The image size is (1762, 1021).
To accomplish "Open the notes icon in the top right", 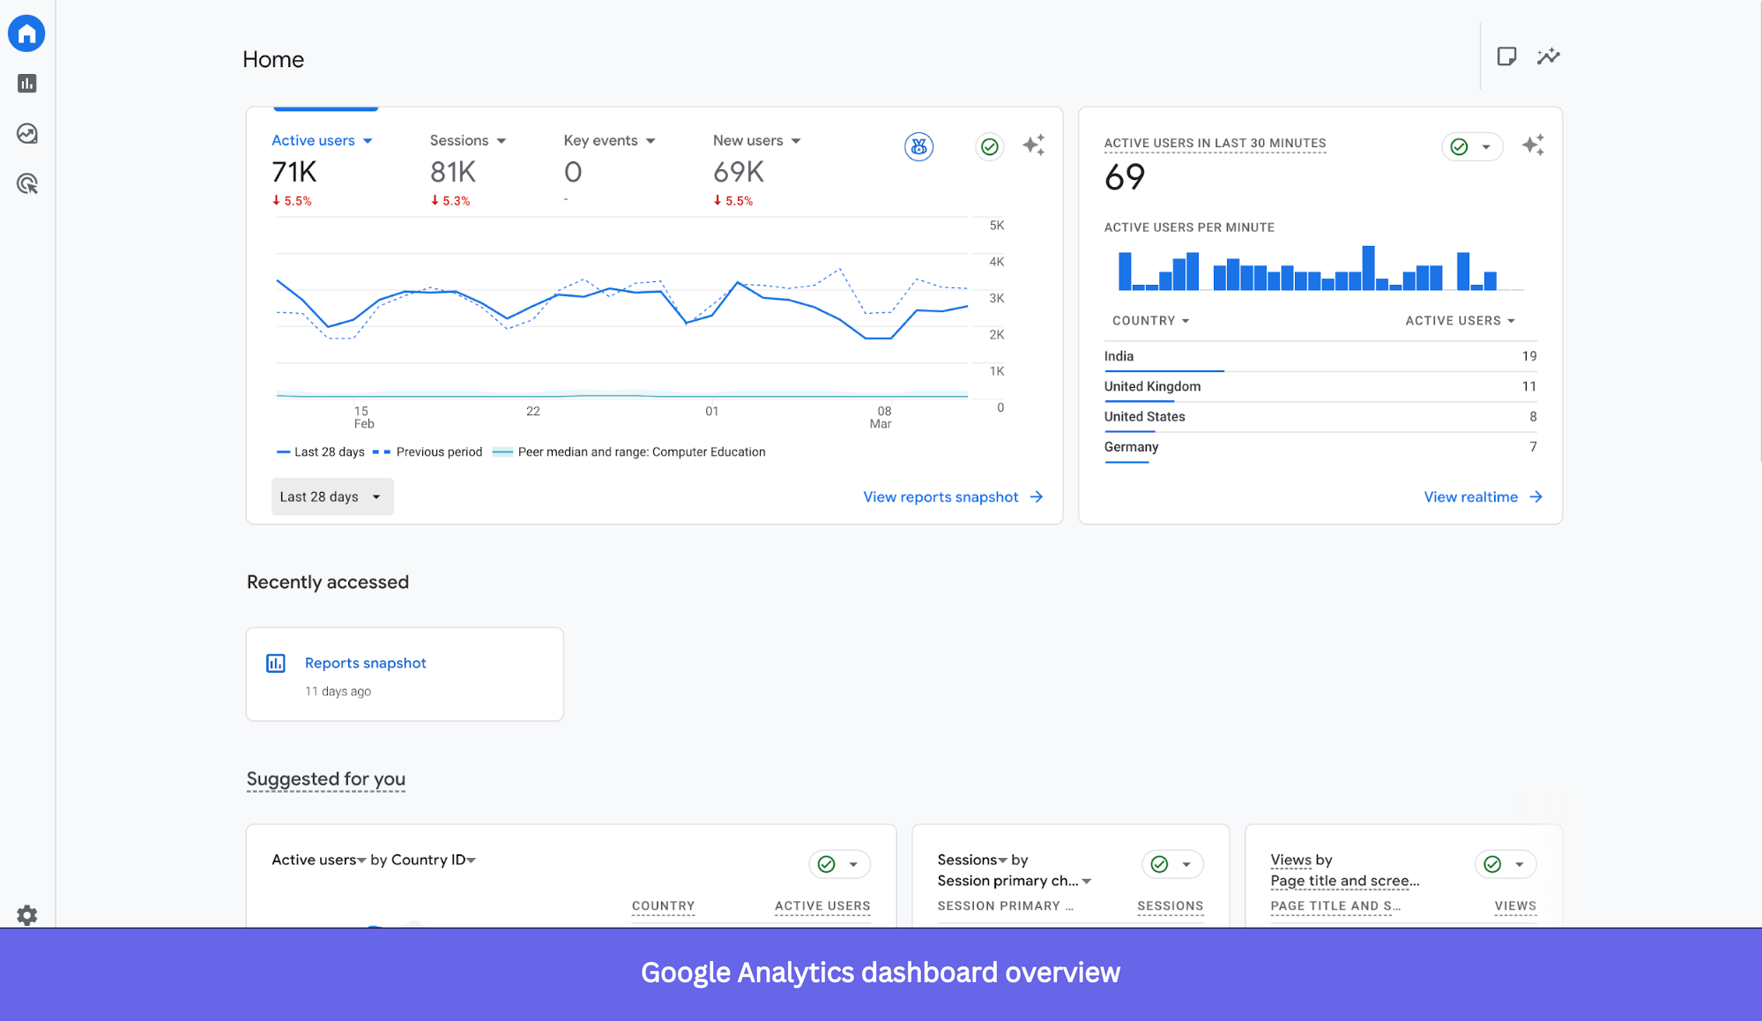I will point(1506,56).
